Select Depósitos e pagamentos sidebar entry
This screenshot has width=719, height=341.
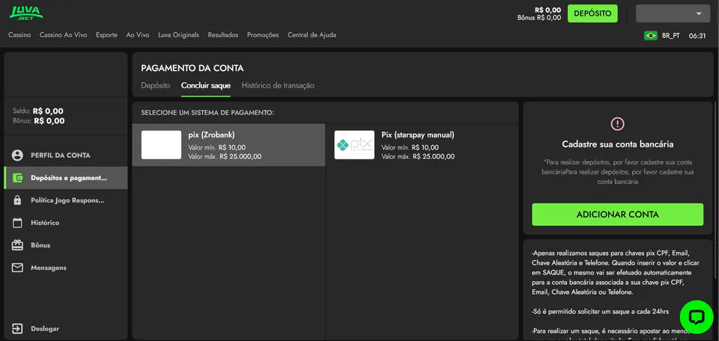65,178
